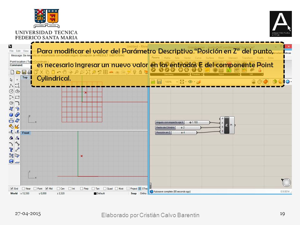Image resolution: width=300 pixels, height=225 pixels.
Task: Select the Polygon tool in Rhino sidebar
Action: coord(11,103)
